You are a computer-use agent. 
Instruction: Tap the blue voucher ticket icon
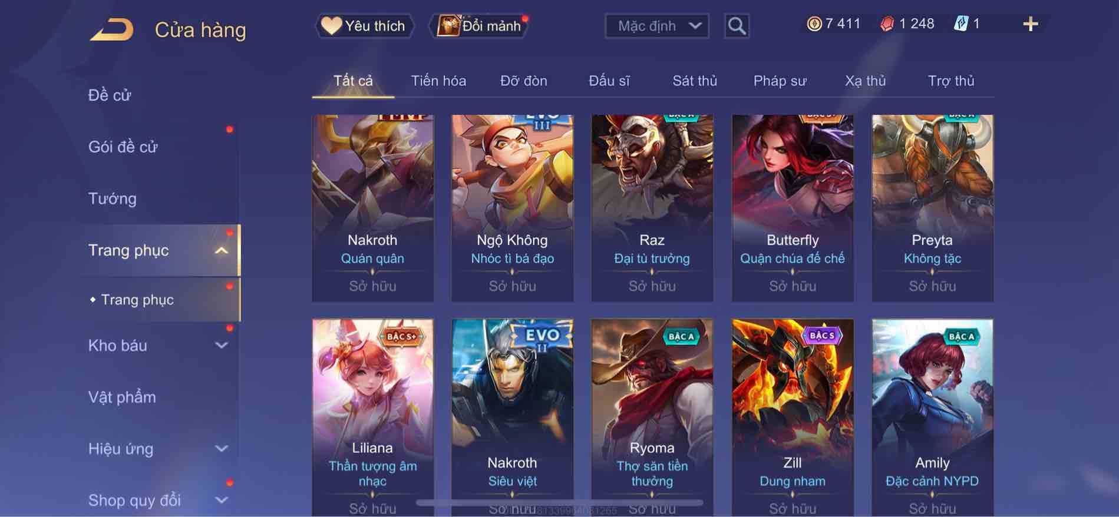(960, 24)
